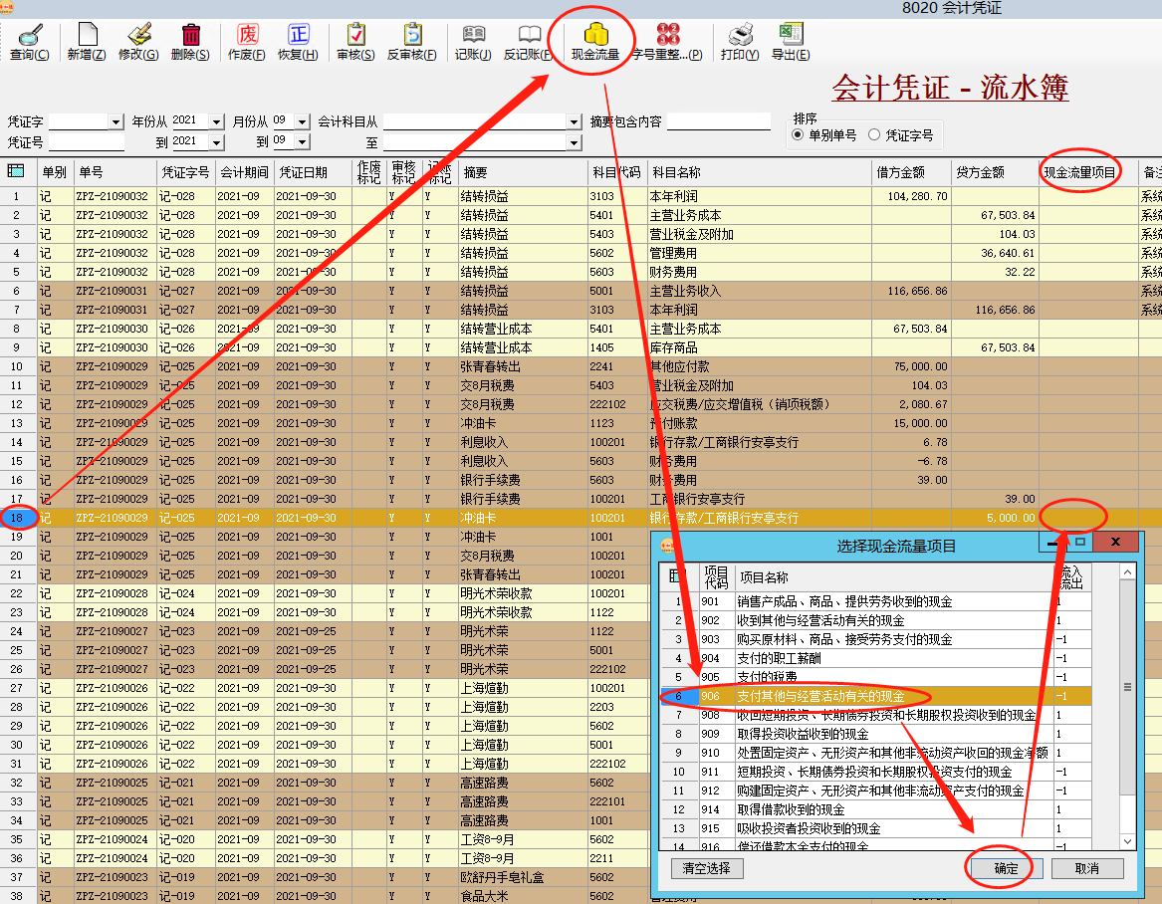Open the 月份从 month dropdown
1162x904 pixels.
coord(304,121)
